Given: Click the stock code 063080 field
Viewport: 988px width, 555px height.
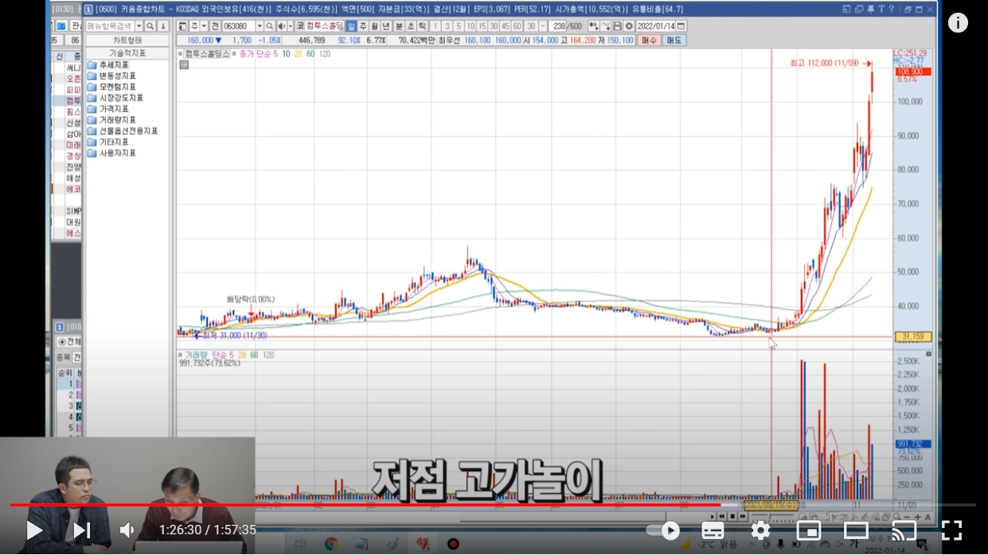Looking at the screenshot, I should [238, 26].
